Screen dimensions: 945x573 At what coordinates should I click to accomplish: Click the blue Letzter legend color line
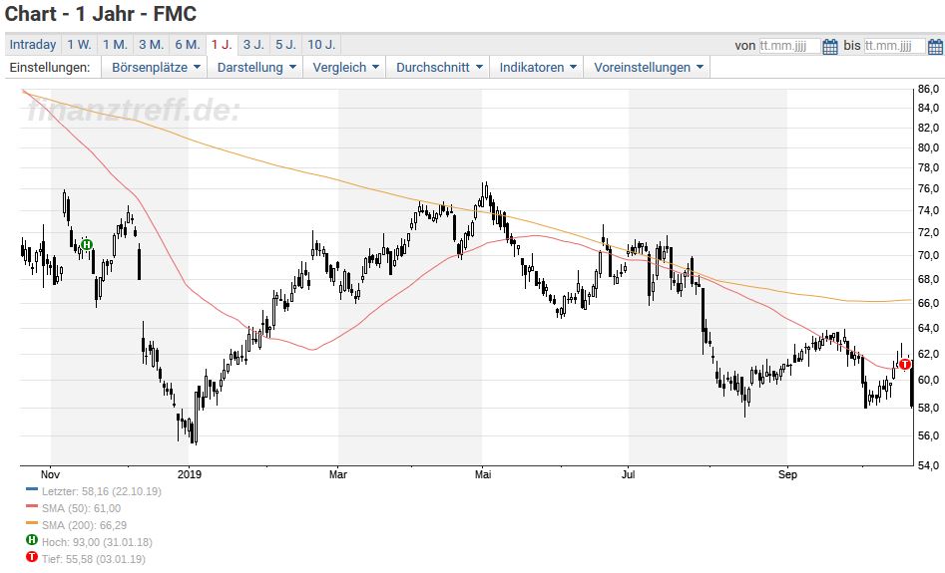(x=32, y=489)
